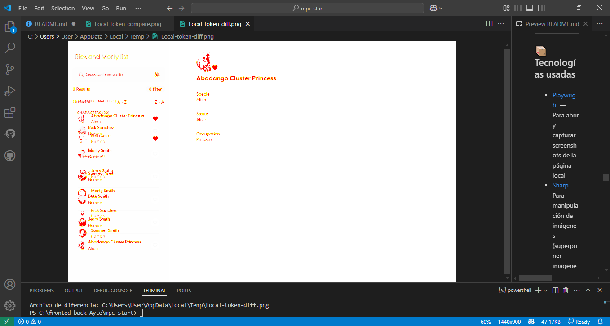Open the File menu
This screenshot has width=610, height=326.
pos(22,8)
